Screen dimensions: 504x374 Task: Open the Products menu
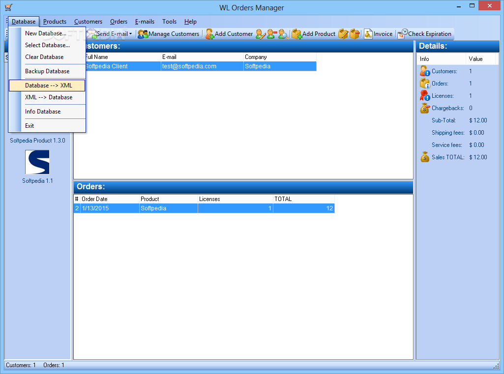pos(55,22)
